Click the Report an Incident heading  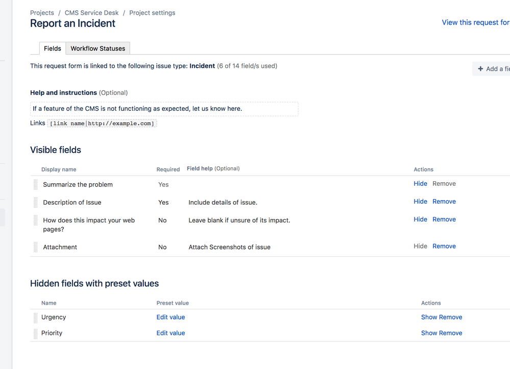(72, 23)
